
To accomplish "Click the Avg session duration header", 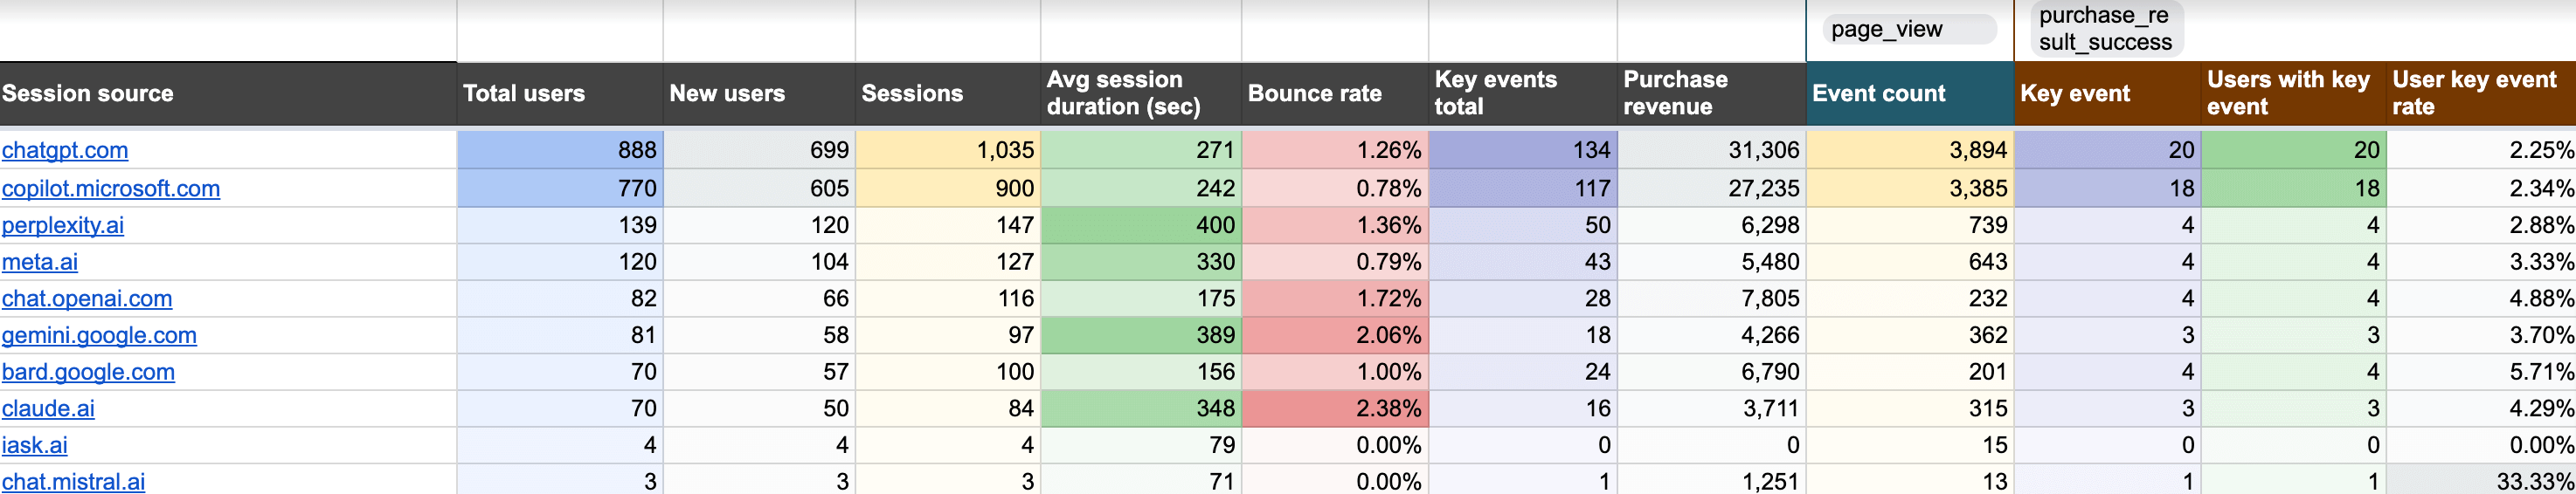I will click(1141, 93).
